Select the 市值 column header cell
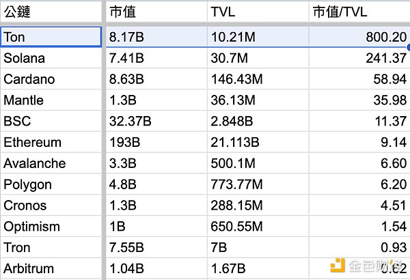 tap(154, 12)
